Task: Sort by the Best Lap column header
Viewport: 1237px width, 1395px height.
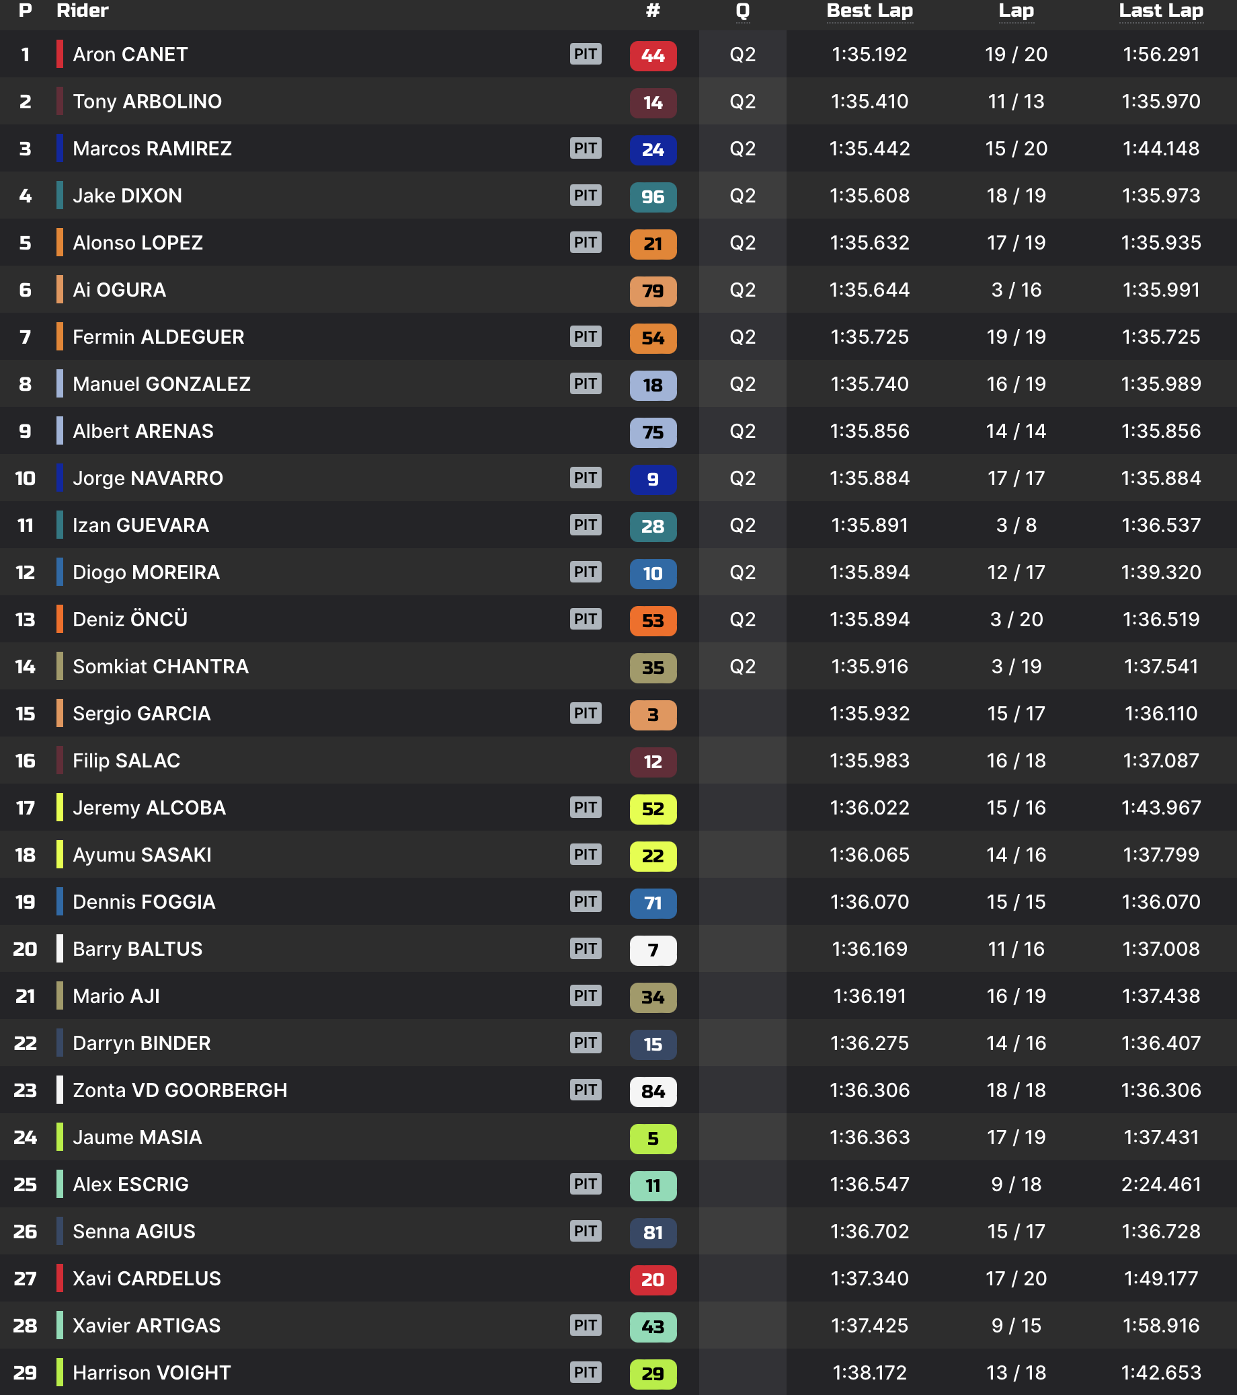Action: [x=869, y=11]
